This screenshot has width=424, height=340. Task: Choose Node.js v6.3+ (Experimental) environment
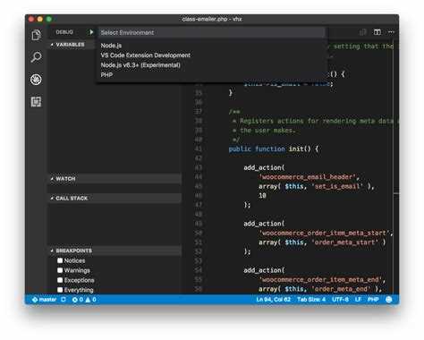click(x=212, y=65)
